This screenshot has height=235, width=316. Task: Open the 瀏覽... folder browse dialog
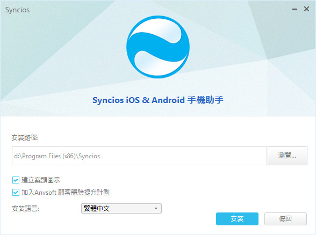[x=288, y=156]
